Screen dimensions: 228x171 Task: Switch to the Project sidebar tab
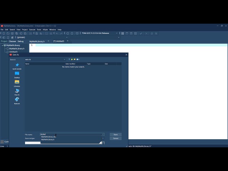click(x=4, y=41)
